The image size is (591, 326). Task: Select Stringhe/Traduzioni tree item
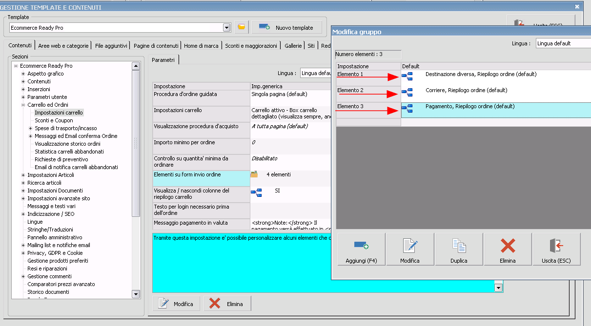(x=50, y=230)
